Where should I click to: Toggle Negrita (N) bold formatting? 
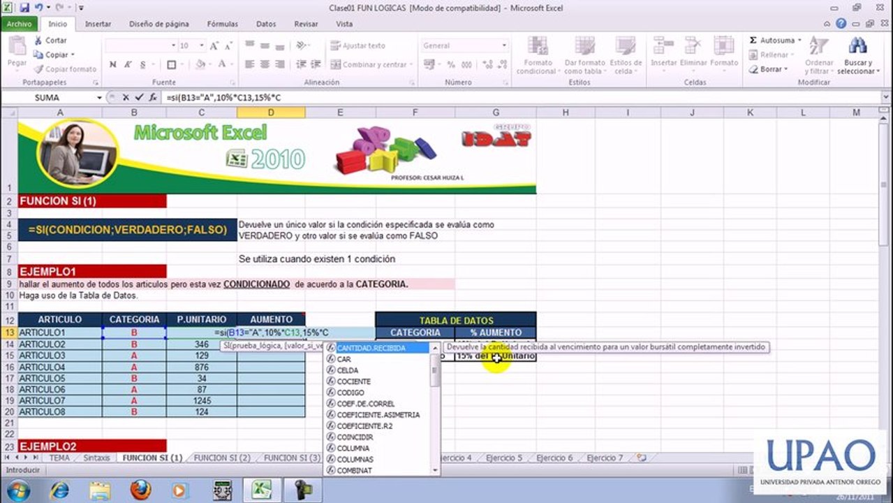pyautogui.click(x=113, y=64)
